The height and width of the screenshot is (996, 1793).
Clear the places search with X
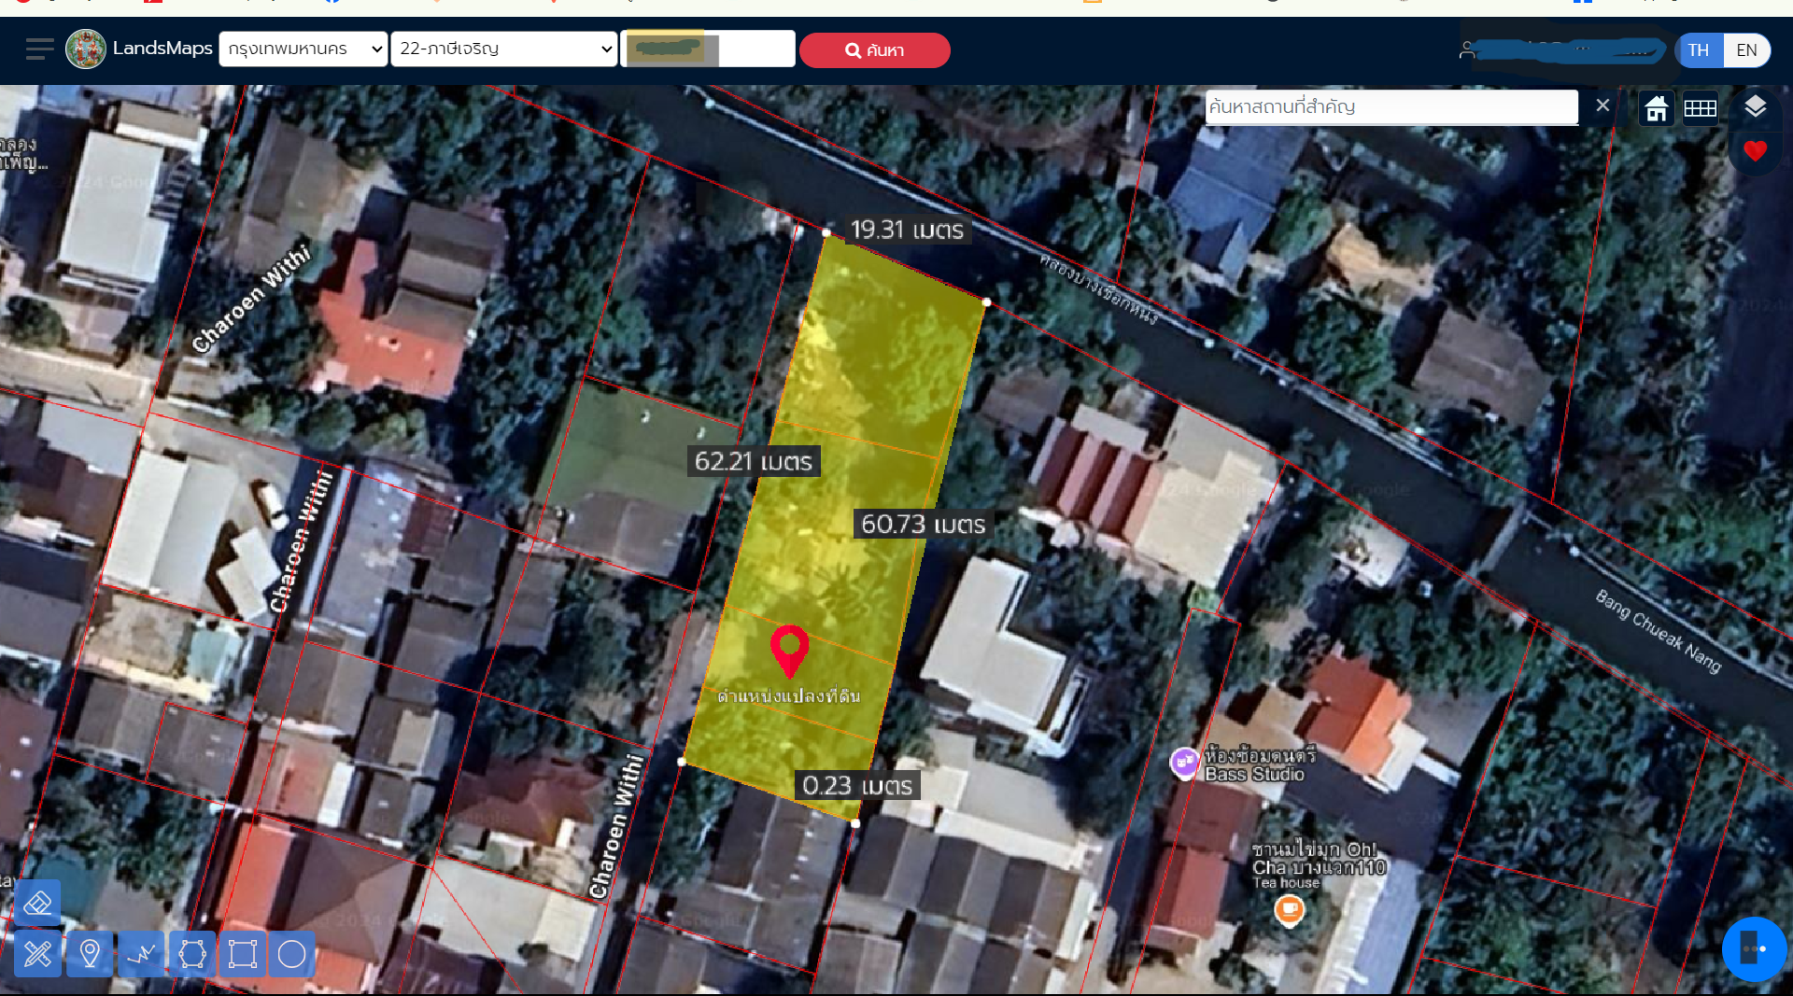[1602, 105]
